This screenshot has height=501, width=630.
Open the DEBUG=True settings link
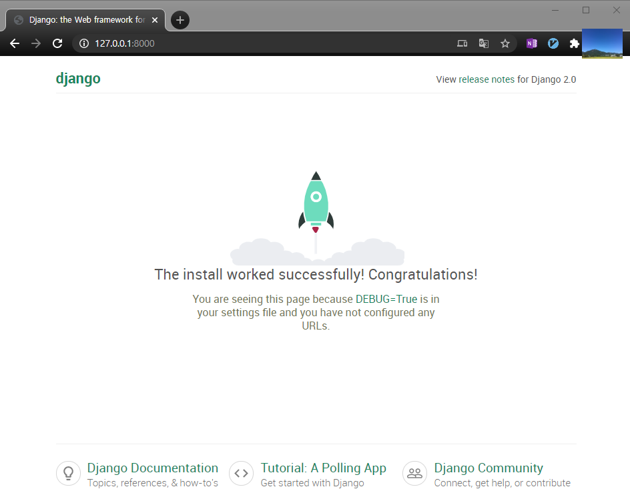click(386, 299)
